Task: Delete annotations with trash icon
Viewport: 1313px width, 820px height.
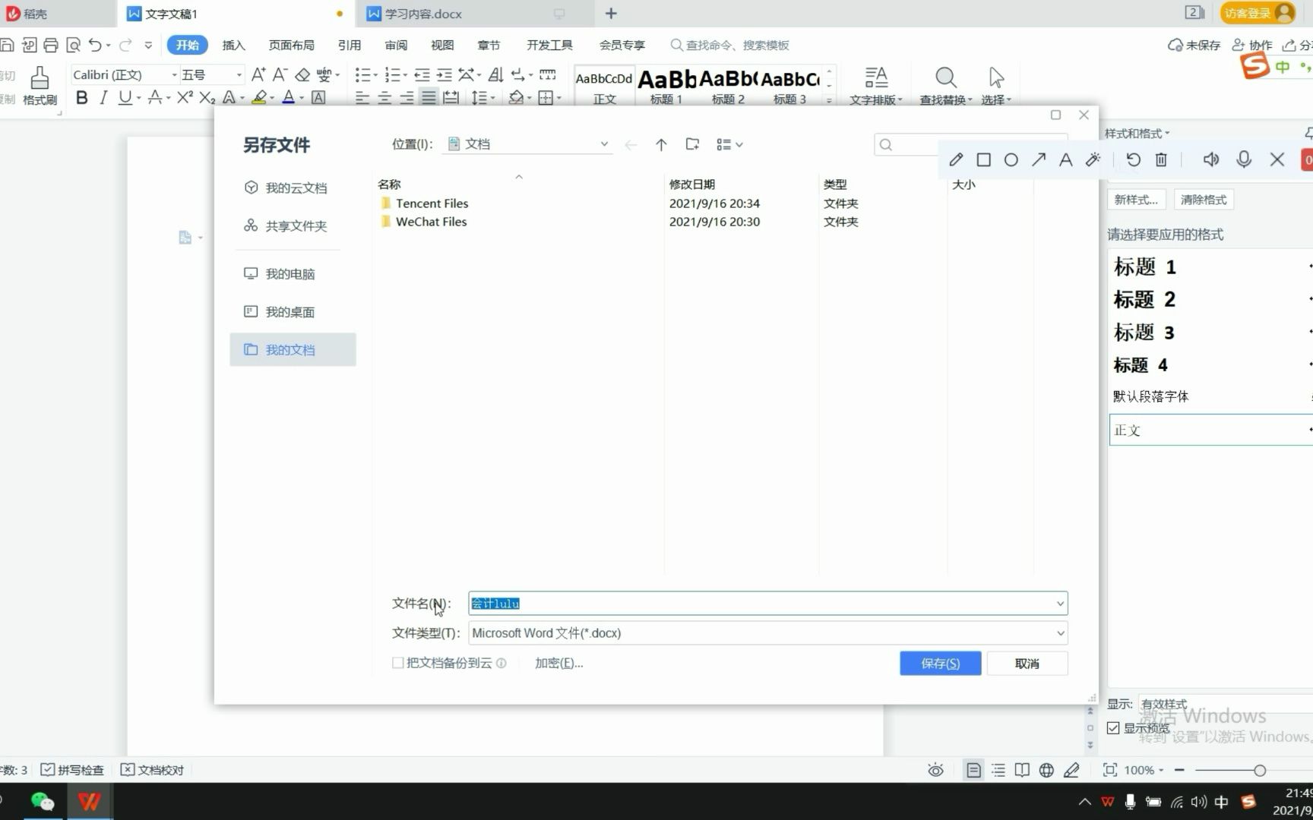Action: [x=1161, y=159]
